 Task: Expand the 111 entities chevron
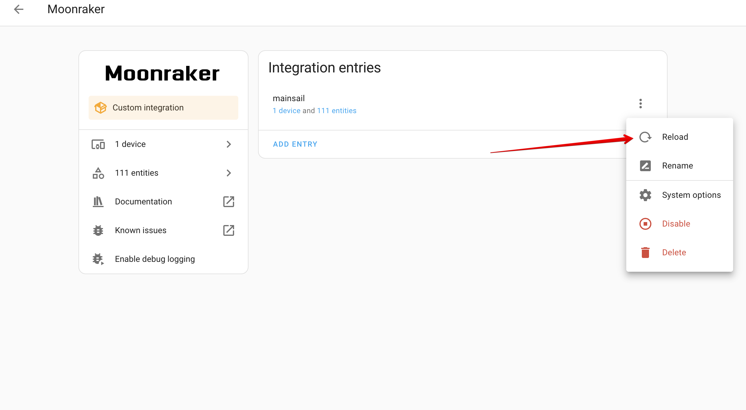click(x=229, y=173)
